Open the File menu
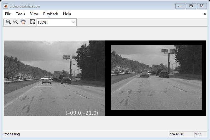The width and height of the screenshot is (210, 140). [x=8, y=14]
